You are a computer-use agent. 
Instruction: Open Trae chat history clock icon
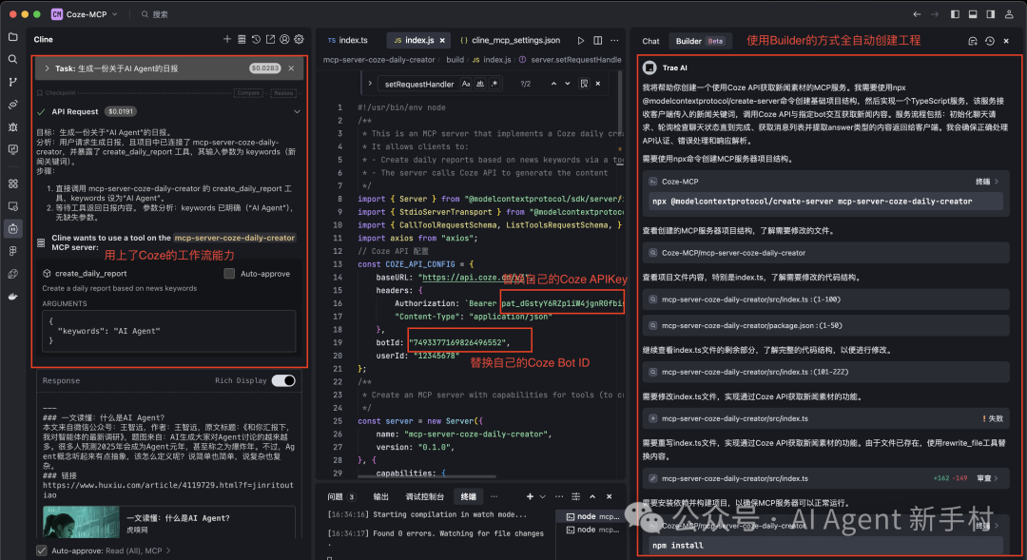(x=990, y=41)
